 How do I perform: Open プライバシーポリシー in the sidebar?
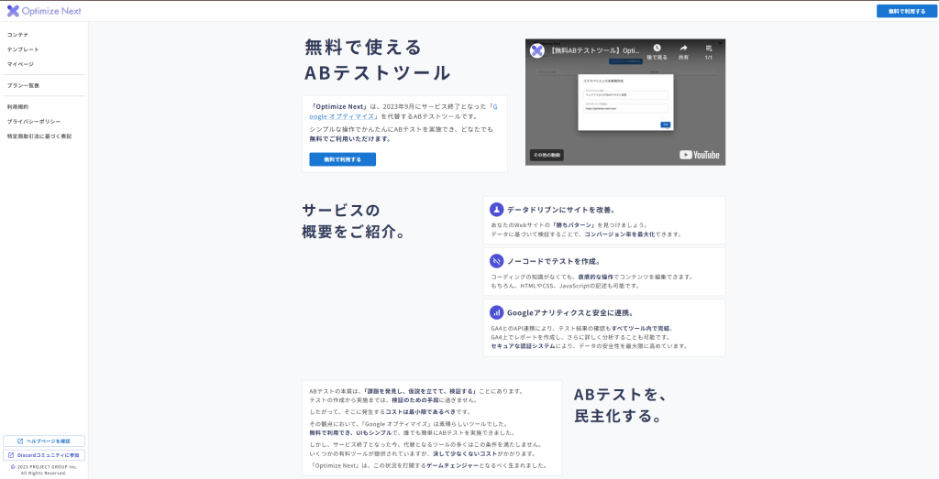(x=34, y=122)
